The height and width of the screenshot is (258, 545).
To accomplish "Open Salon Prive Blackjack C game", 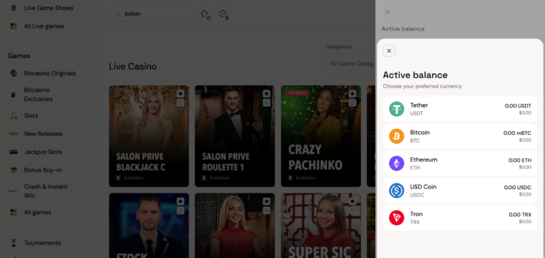I will point(149,136).
